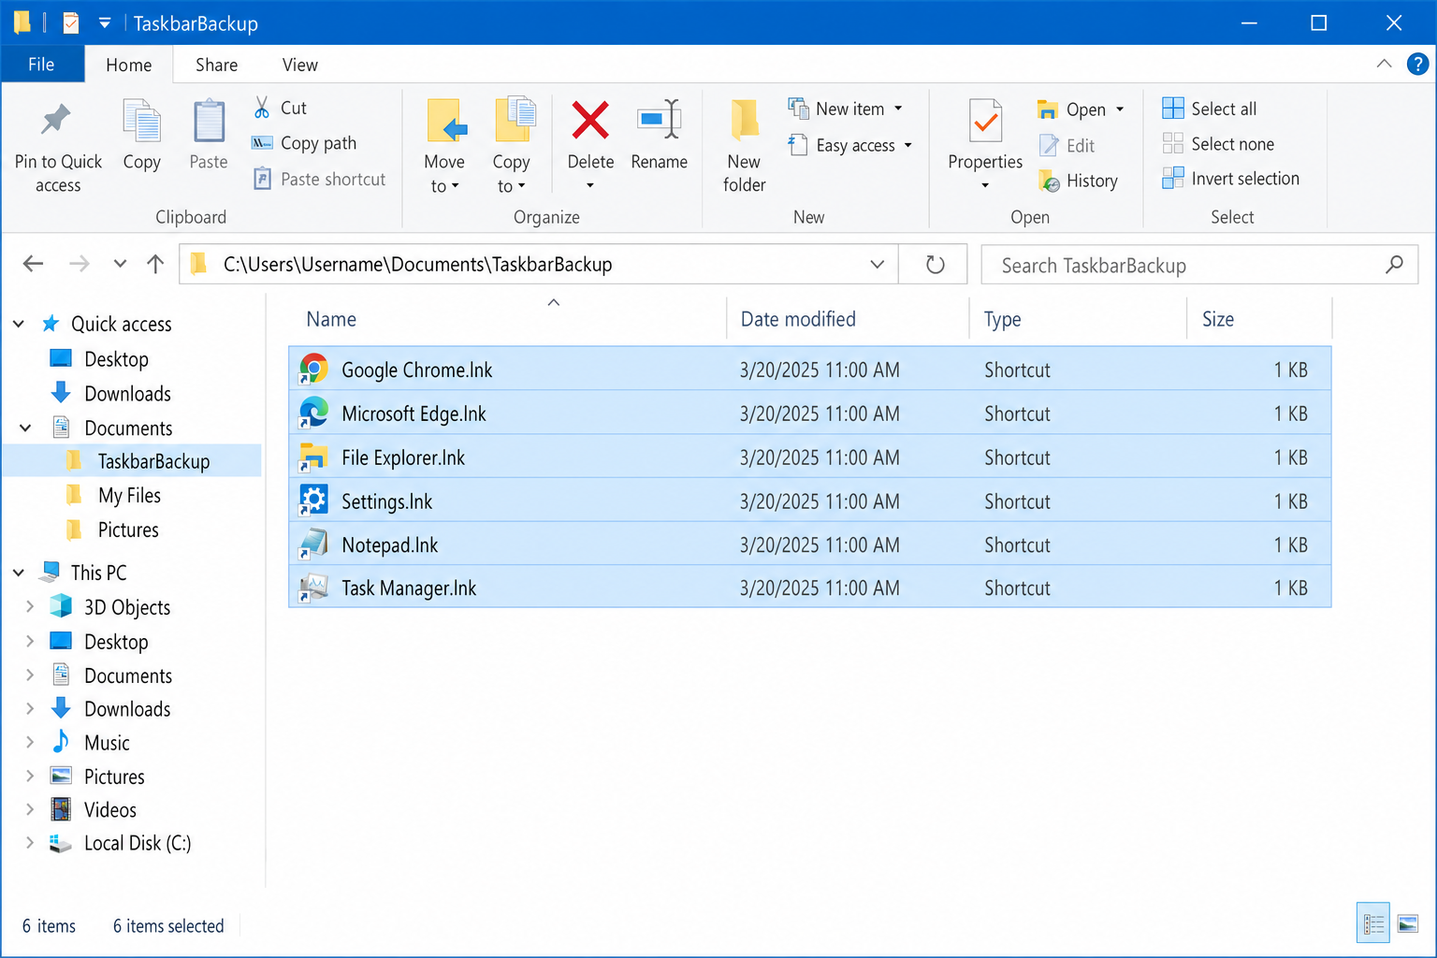Switch to the Share ribbon tab
This screenshot has height=958, width=1437.
[x=216, y=65]
